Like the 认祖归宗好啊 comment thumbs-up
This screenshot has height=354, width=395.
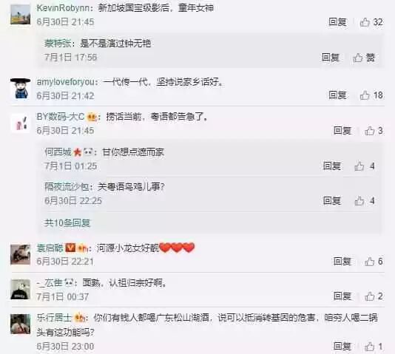point(370,296)
